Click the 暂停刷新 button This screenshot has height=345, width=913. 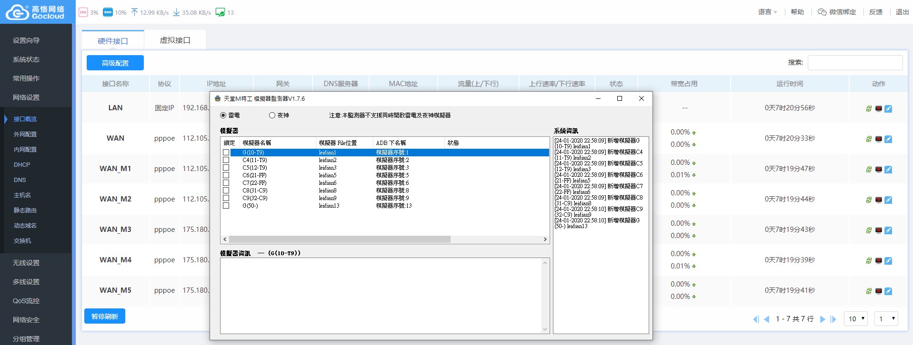[x=105, y=316]
